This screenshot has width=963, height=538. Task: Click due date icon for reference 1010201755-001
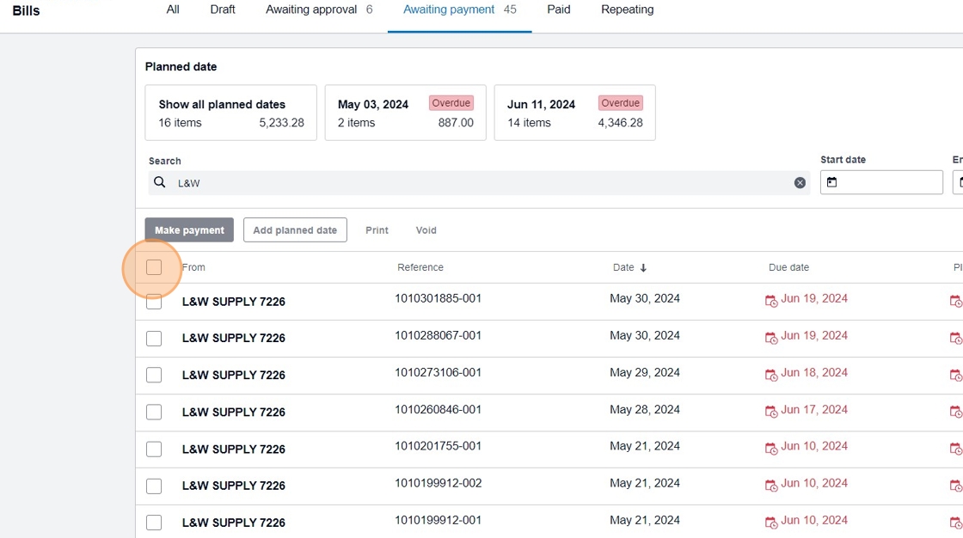tap(770, 449)
